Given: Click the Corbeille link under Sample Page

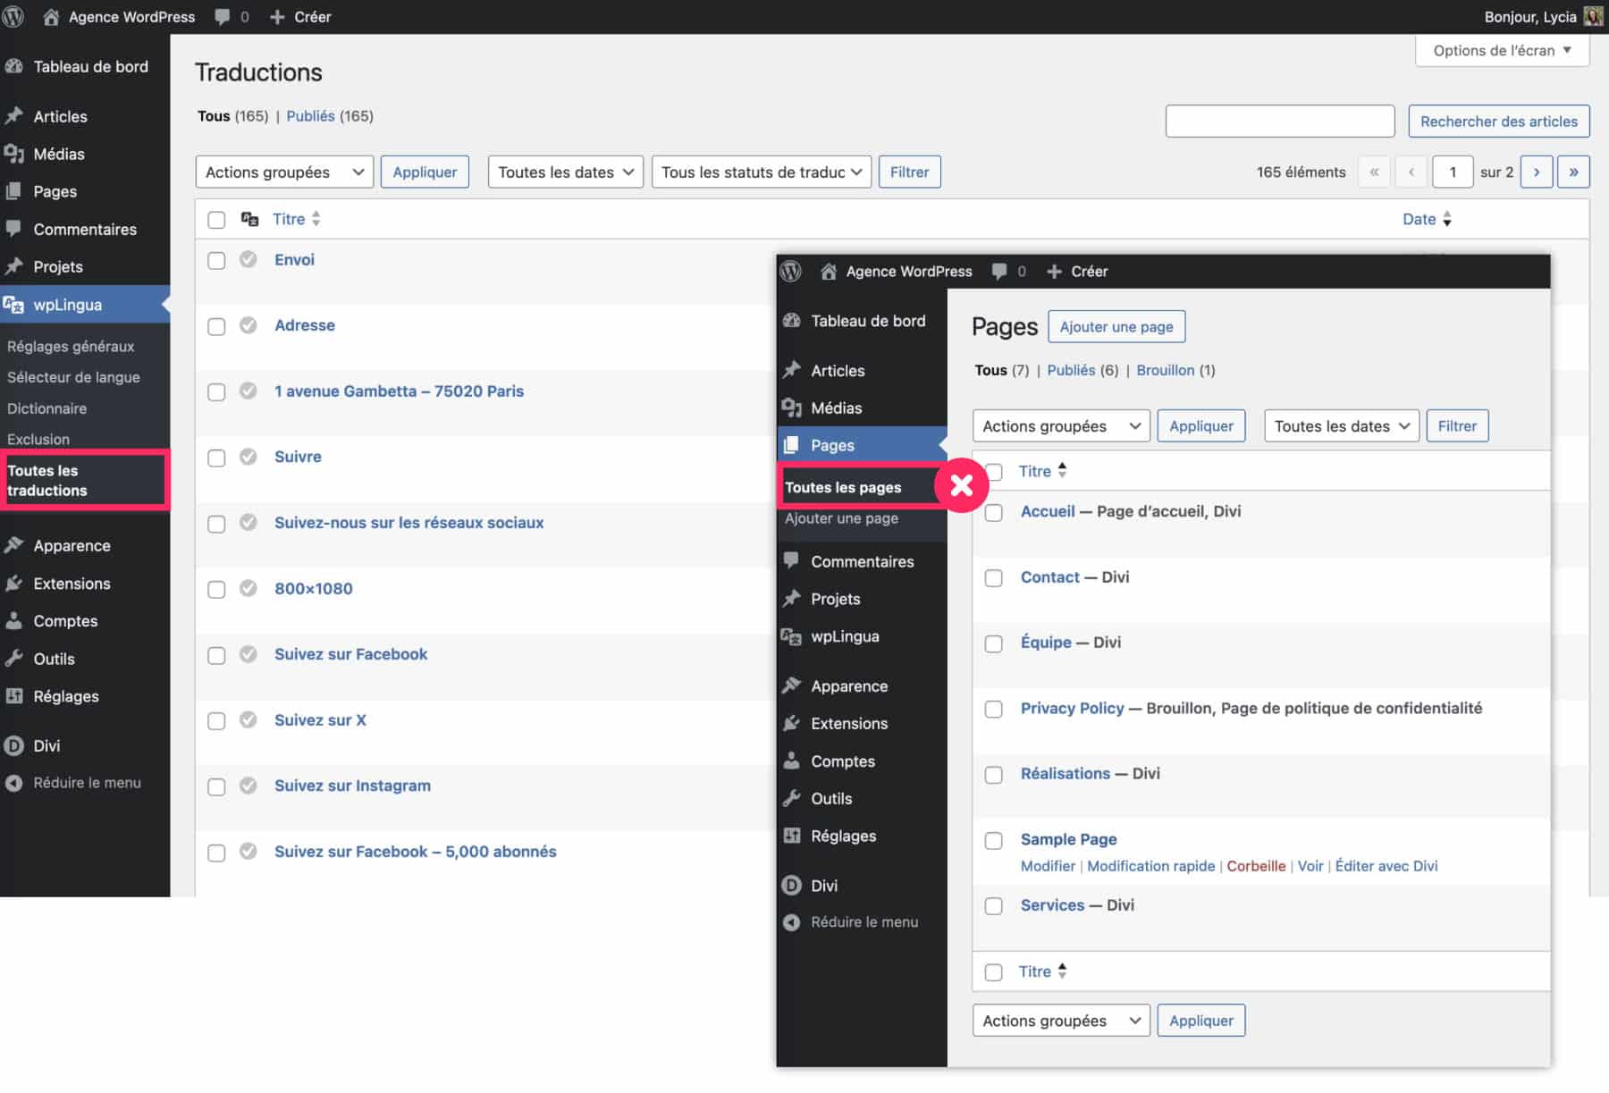Looking at the screenshot, I should tap(1256, 866).
